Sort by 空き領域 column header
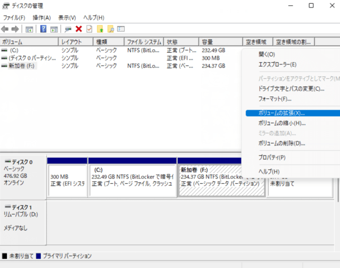The height and width of the screenshot is (268, 340). point(258,42)
